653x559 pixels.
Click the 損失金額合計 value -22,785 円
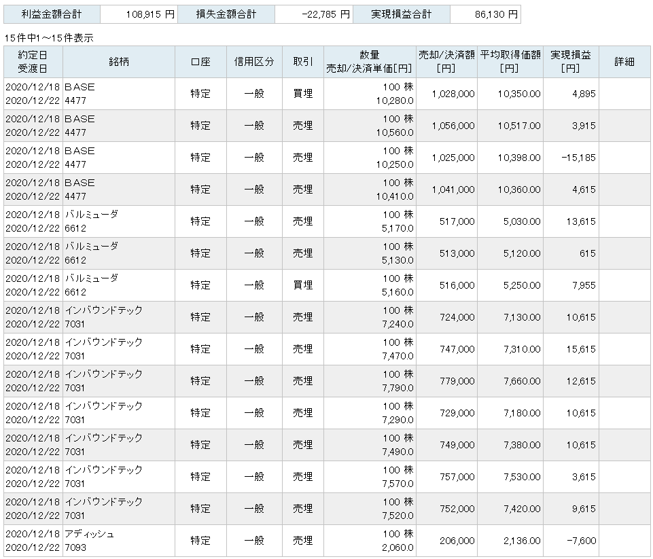pyautogui.click(x=314, y=14)
